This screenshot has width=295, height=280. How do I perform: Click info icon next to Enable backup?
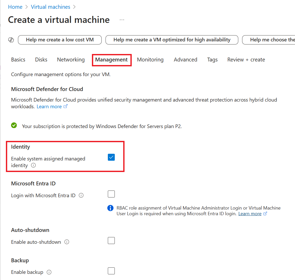49,272
